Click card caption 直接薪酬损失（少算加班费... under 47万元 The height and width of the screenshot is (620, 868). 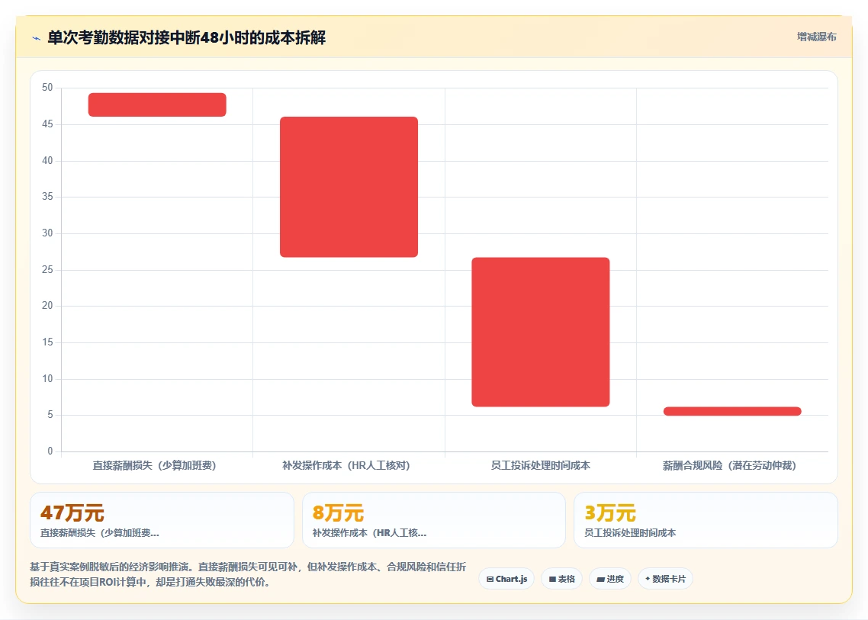coord(100,533)
